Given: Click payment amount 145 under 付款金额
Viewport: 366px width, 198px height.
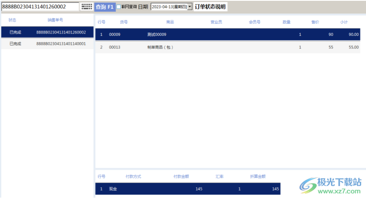Looking at the screenshot, I should click(199, 189).
